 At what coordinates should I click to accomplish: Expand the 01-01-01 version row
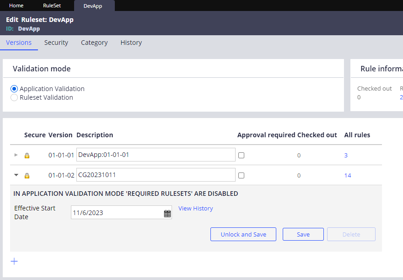(16, 155)
